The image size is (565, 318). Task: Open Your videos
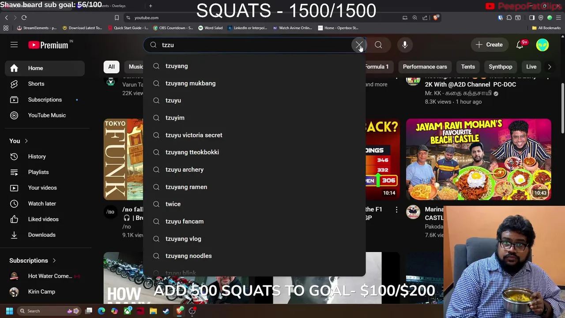tap(45, 188)
